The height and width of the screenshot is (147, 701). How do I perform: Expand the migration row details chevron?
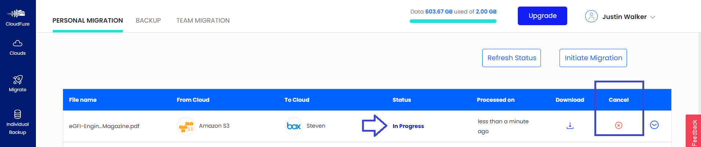coord(654,125)
